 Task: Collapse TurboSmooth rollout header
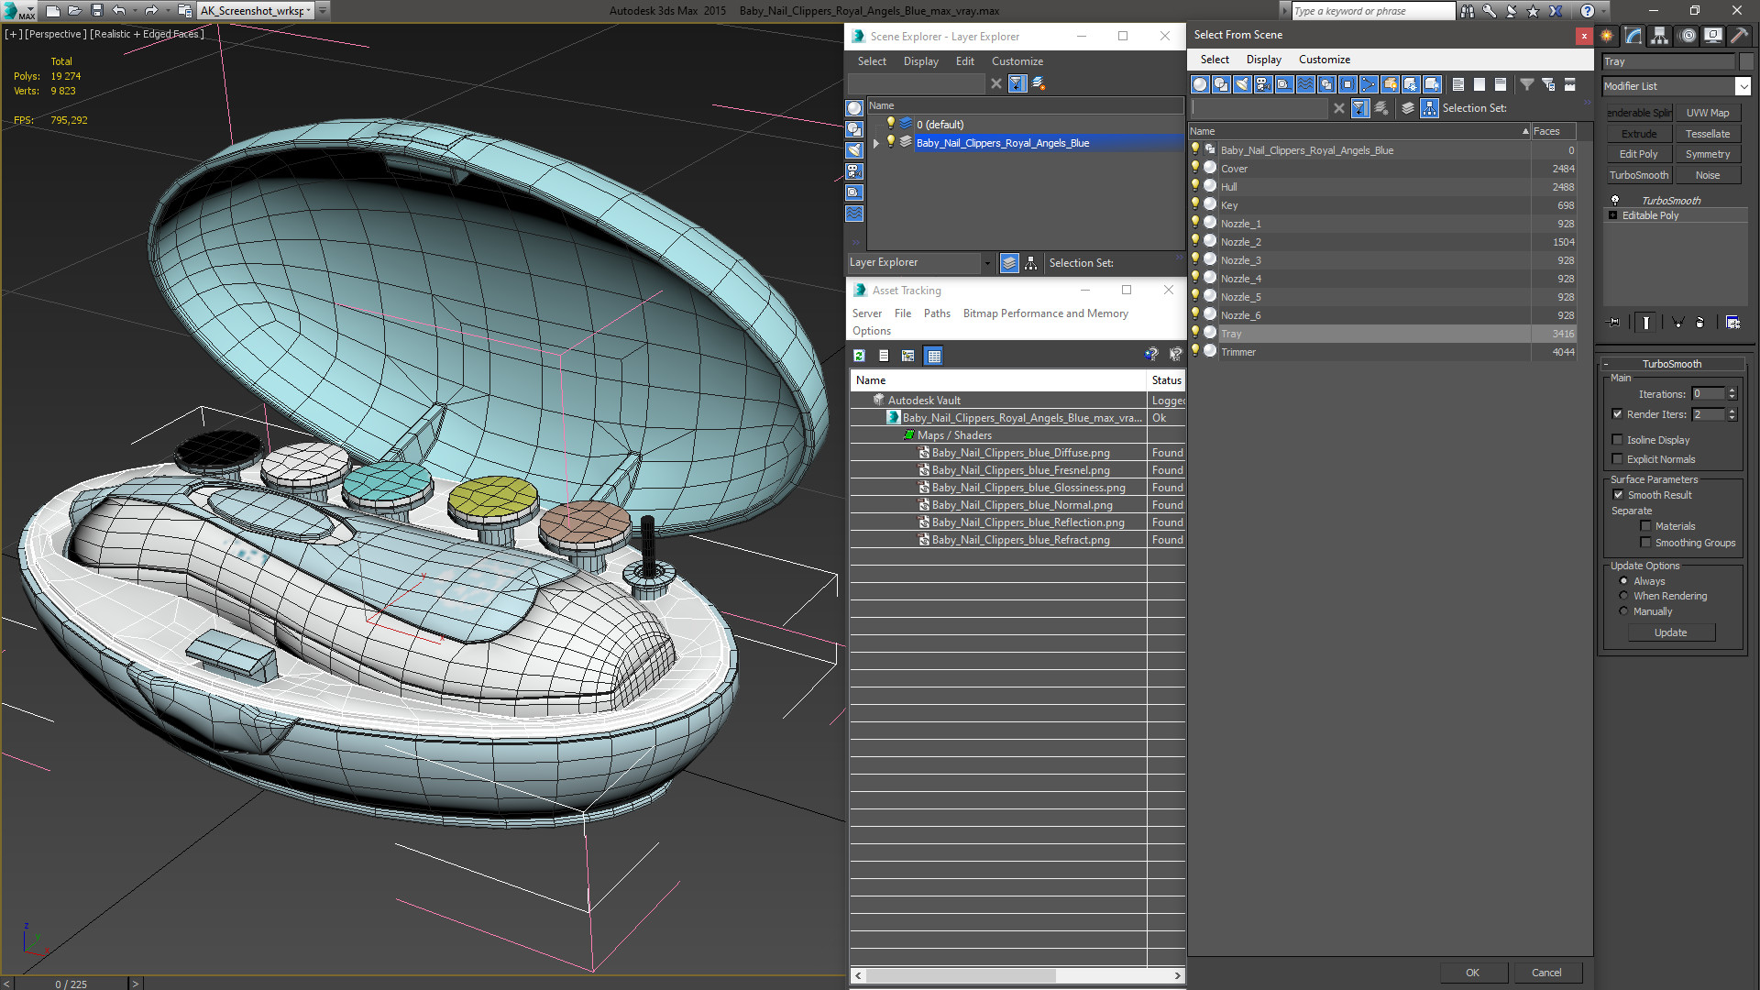[1672, 364]
